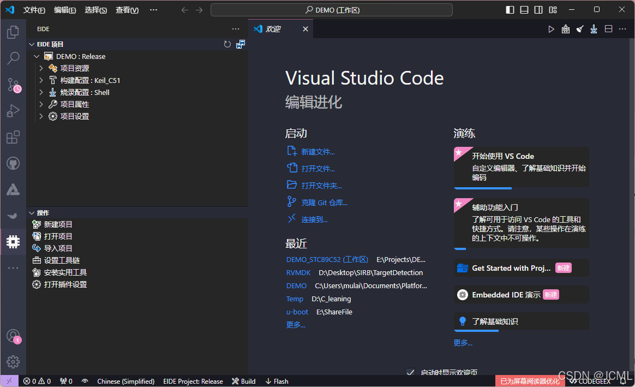The height and width of the screenshot is (387, 635).
Task: Open Customize Layout icon
Action: (x=553, y=10)
